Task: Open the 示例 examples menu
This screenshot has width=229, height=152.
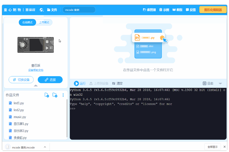Action: click(x=164, y=10)
